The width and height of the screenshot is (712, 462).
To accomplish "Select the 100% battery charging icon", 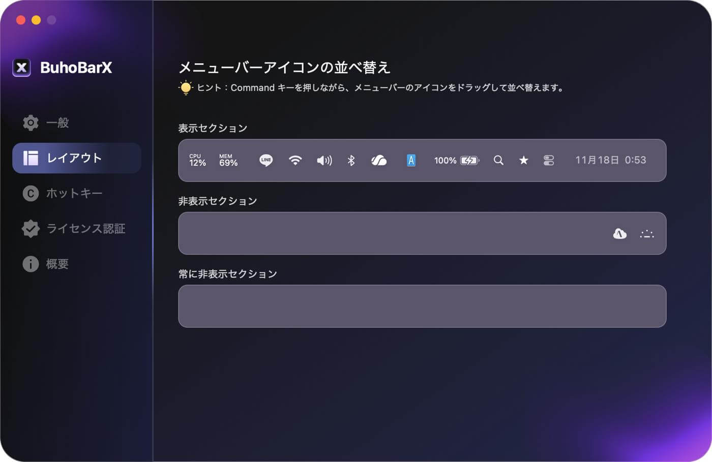I will click(456, 160).
